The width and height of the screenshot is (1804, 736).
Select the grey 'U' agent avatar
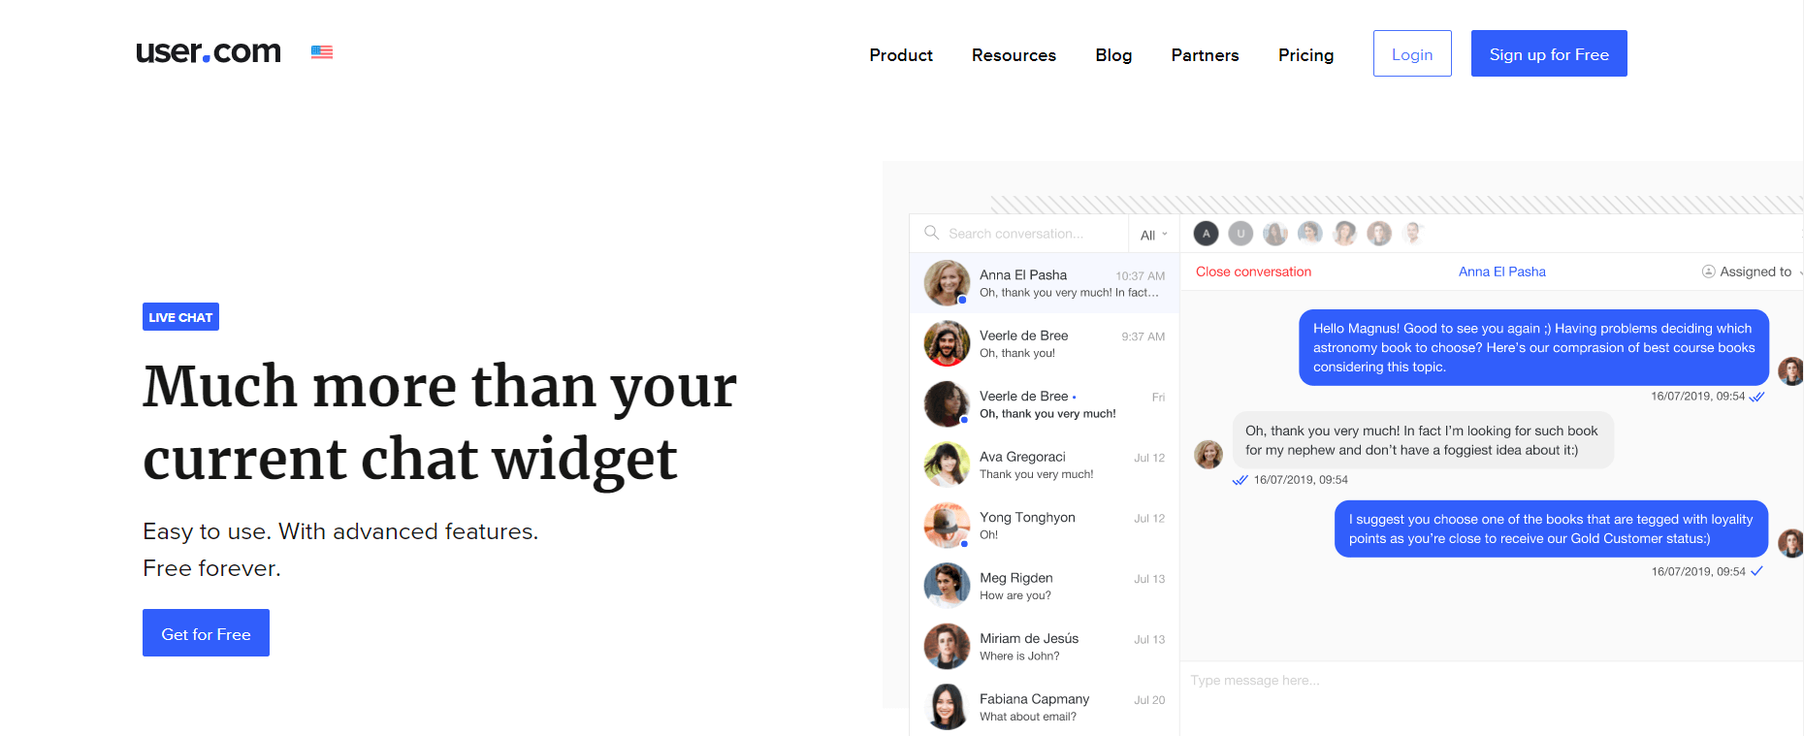coord(1240,234)
